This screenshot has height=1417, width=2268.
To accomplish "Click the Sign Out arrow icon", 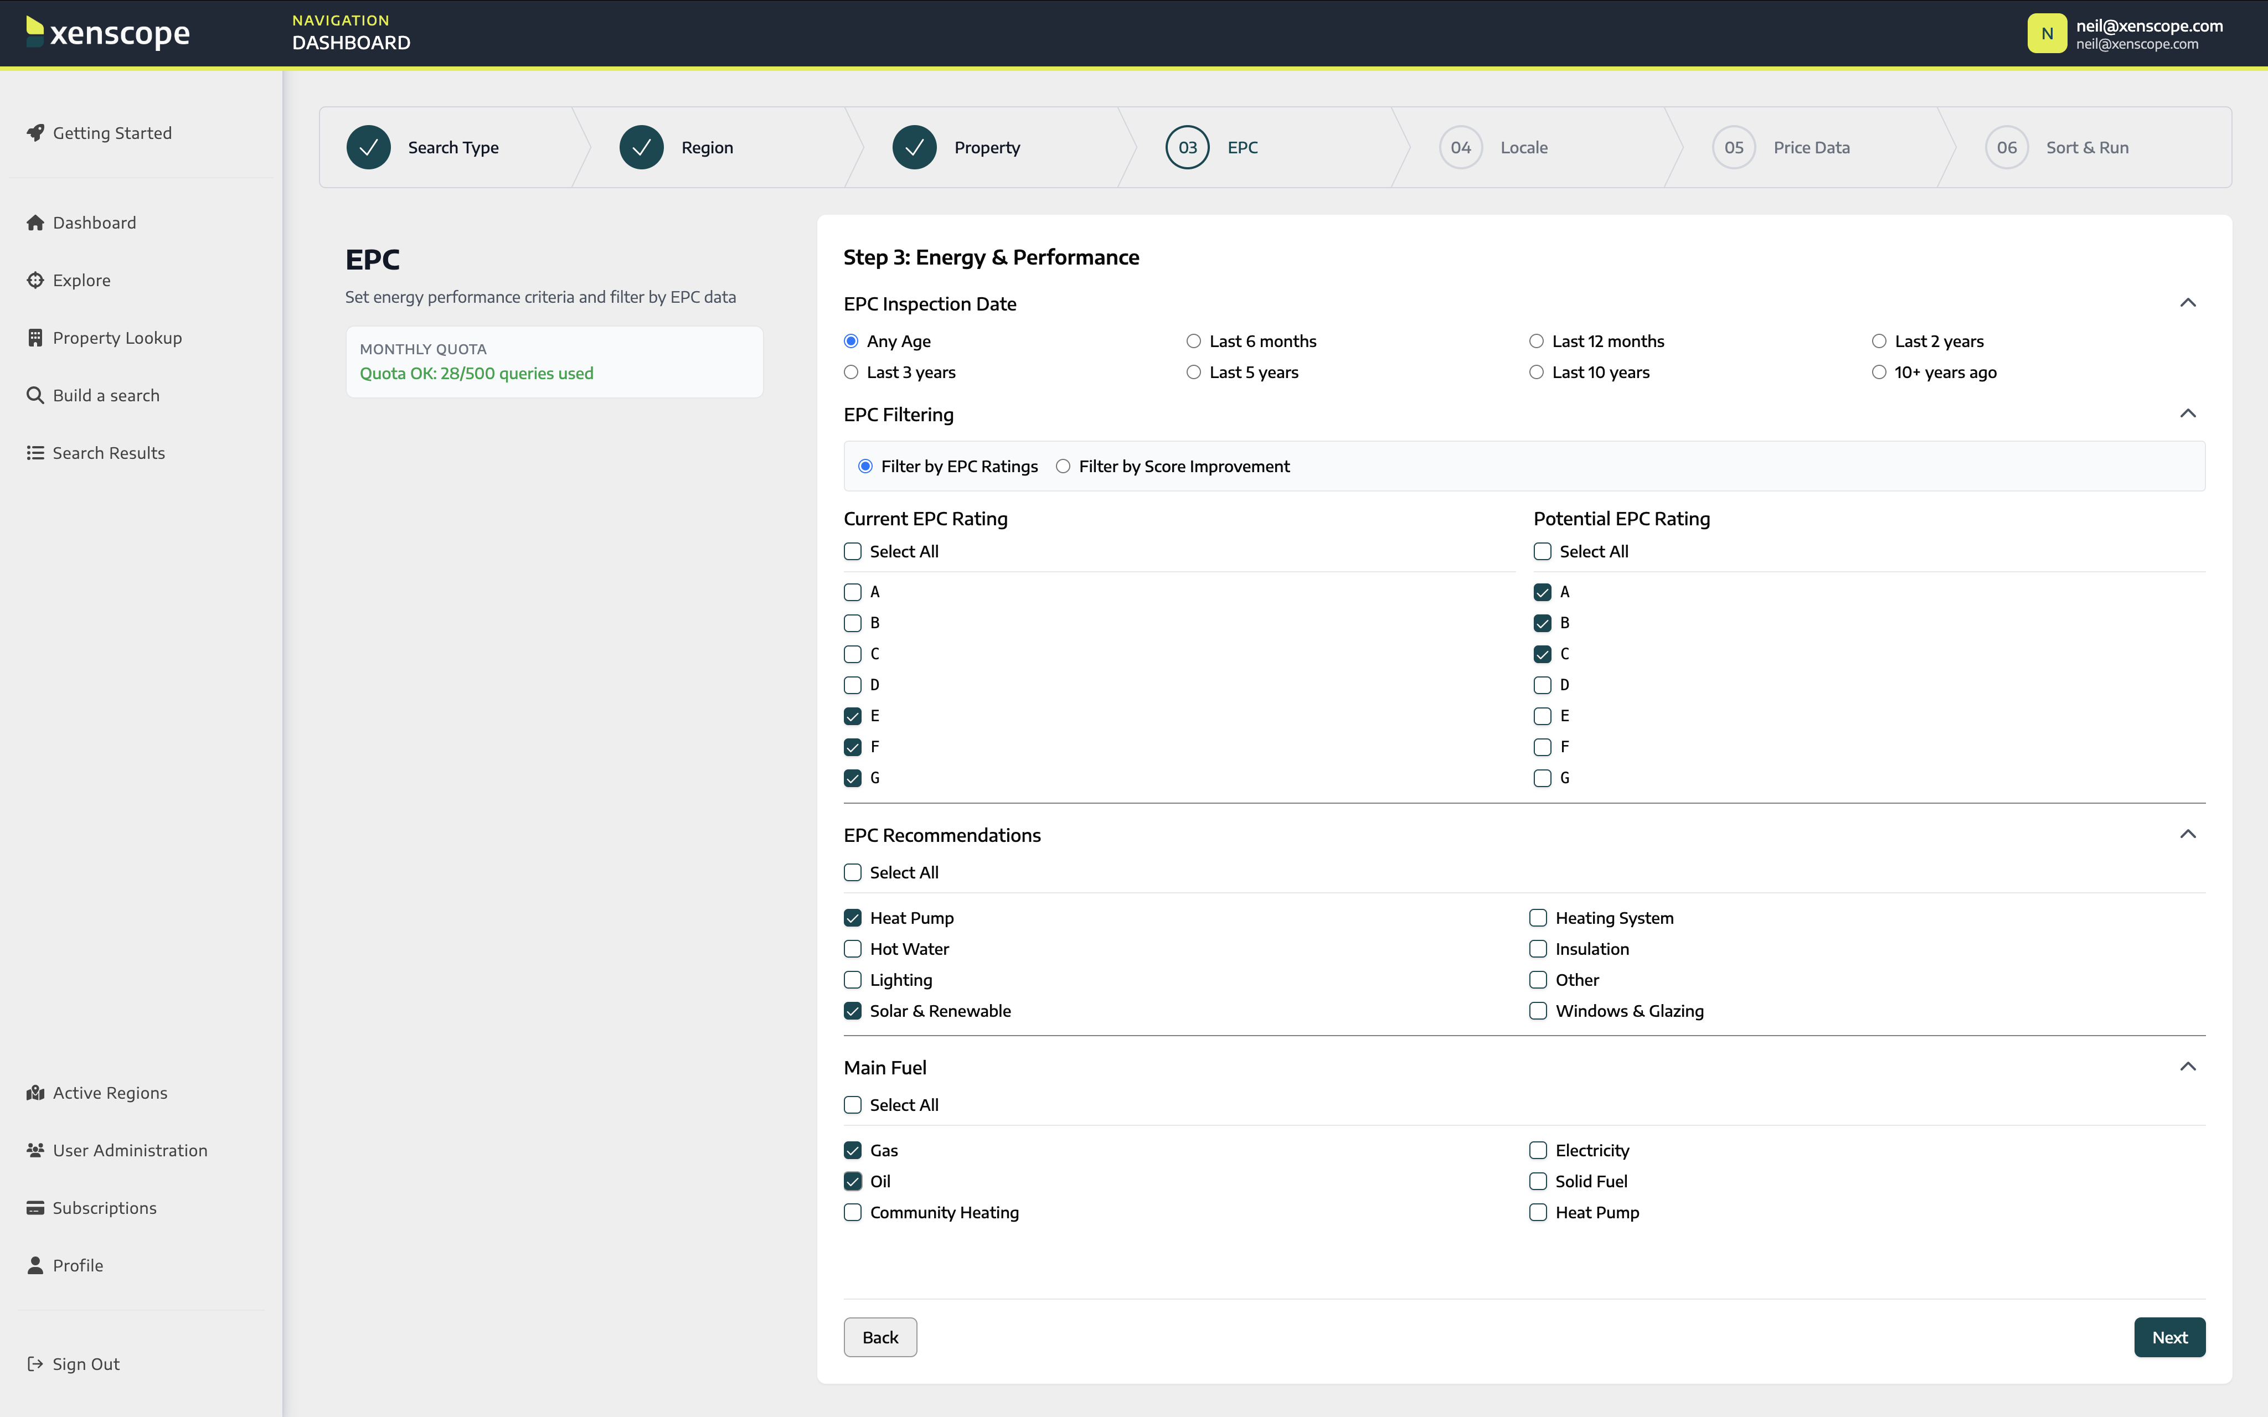I will 35,1364.
